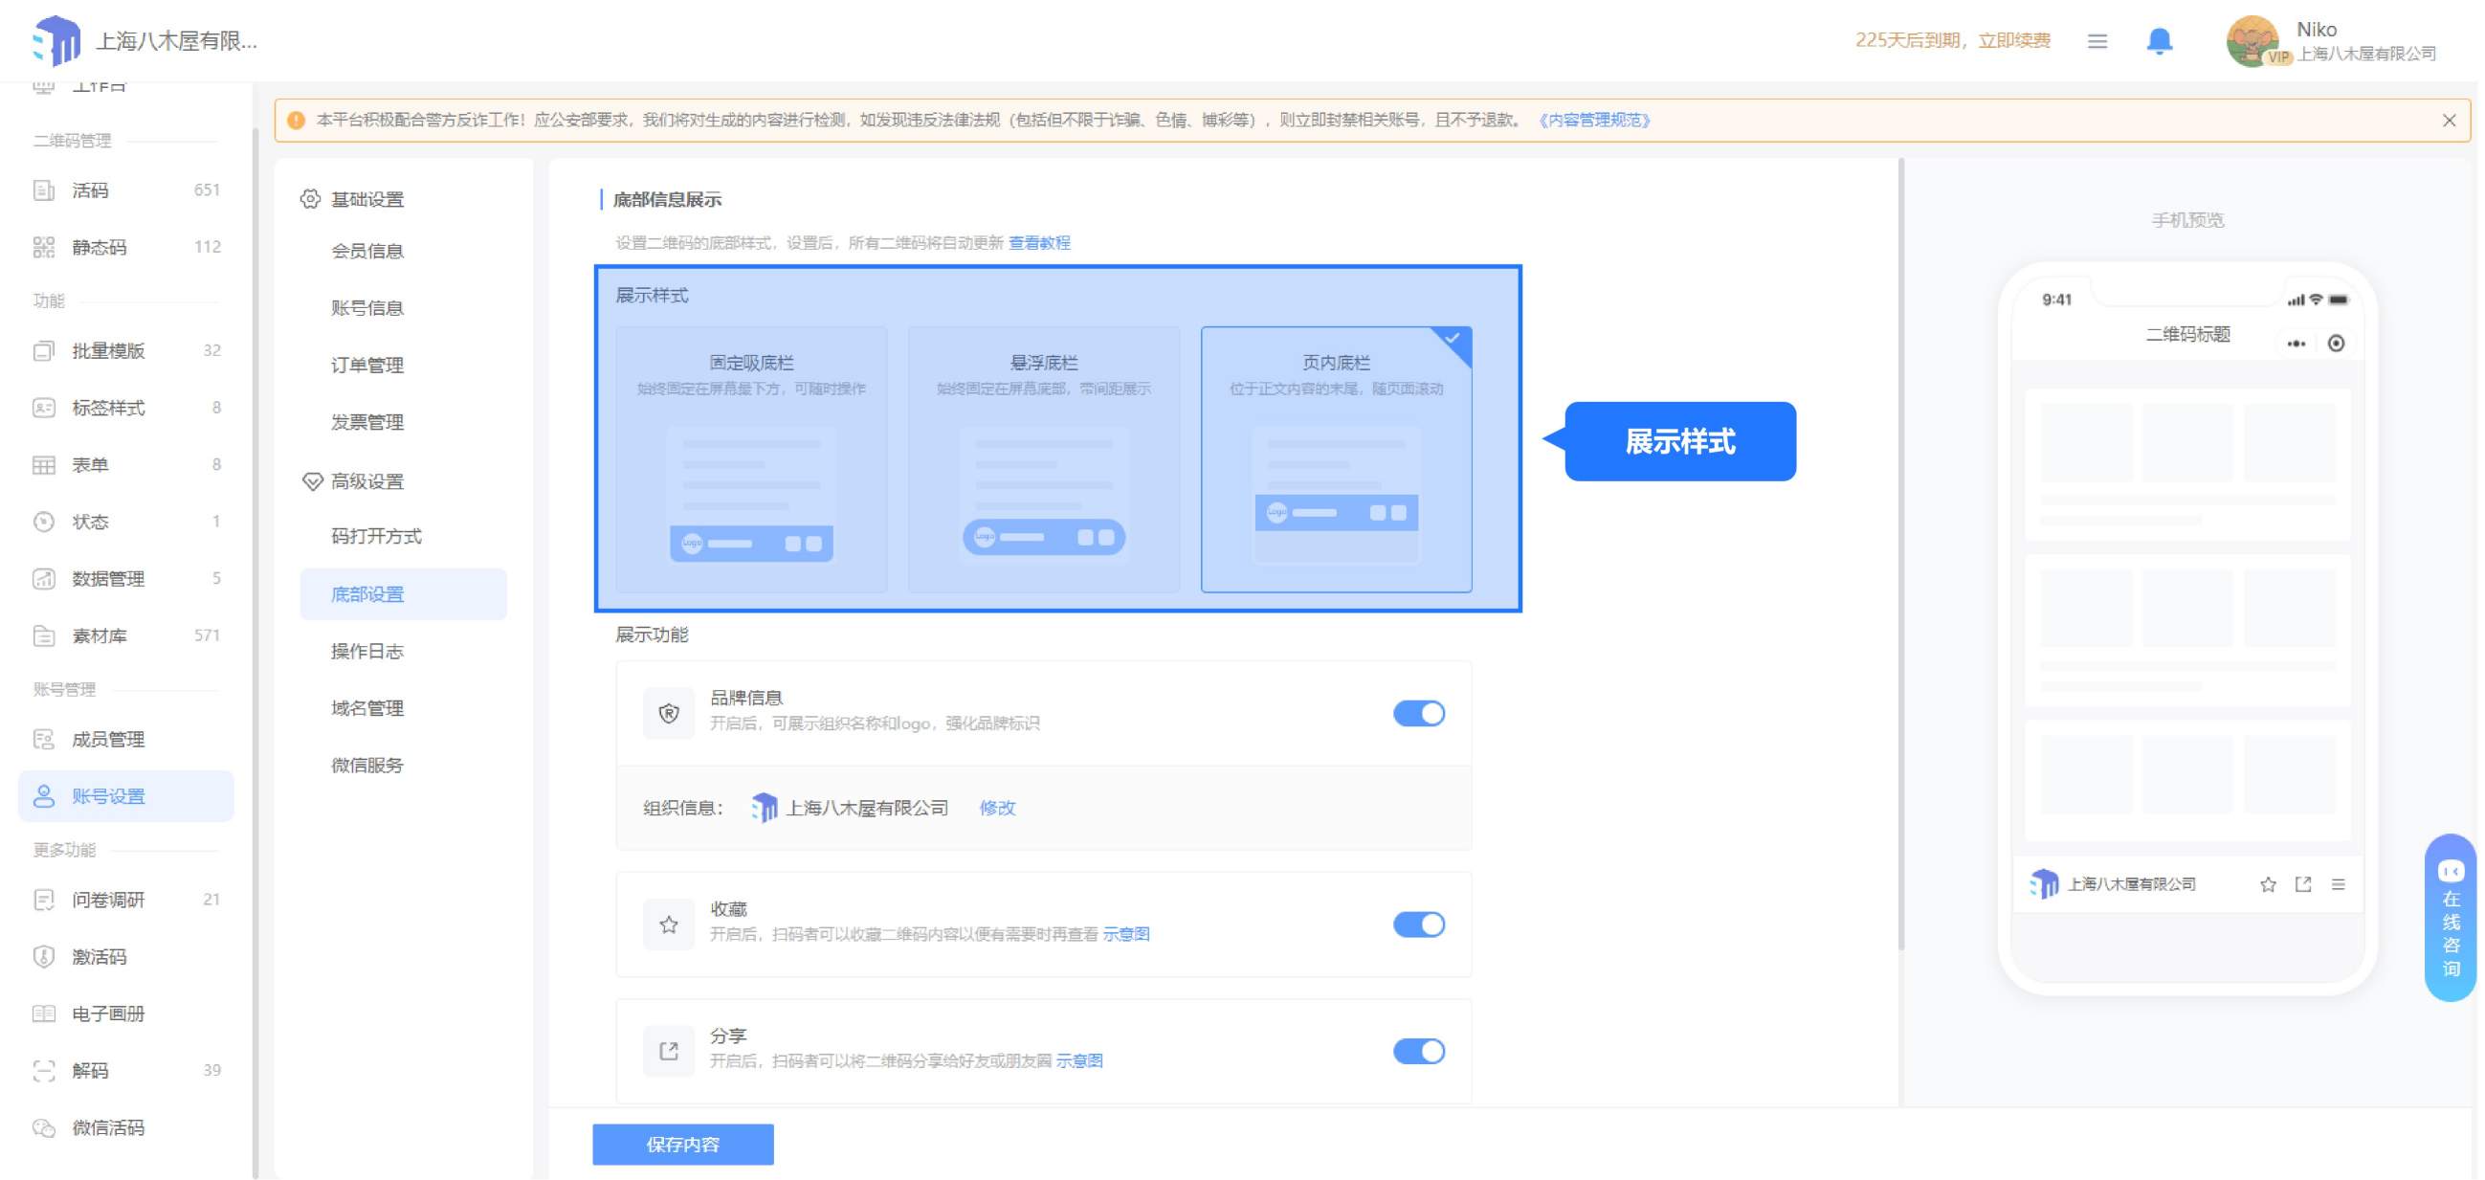Screen dimensions: 2485x1180
Task: Select the 底部设置 settings page
Action: click(403, 594)
